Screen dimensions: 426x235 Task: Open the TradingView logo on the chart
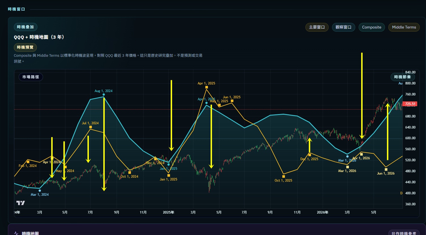point(21,203)
